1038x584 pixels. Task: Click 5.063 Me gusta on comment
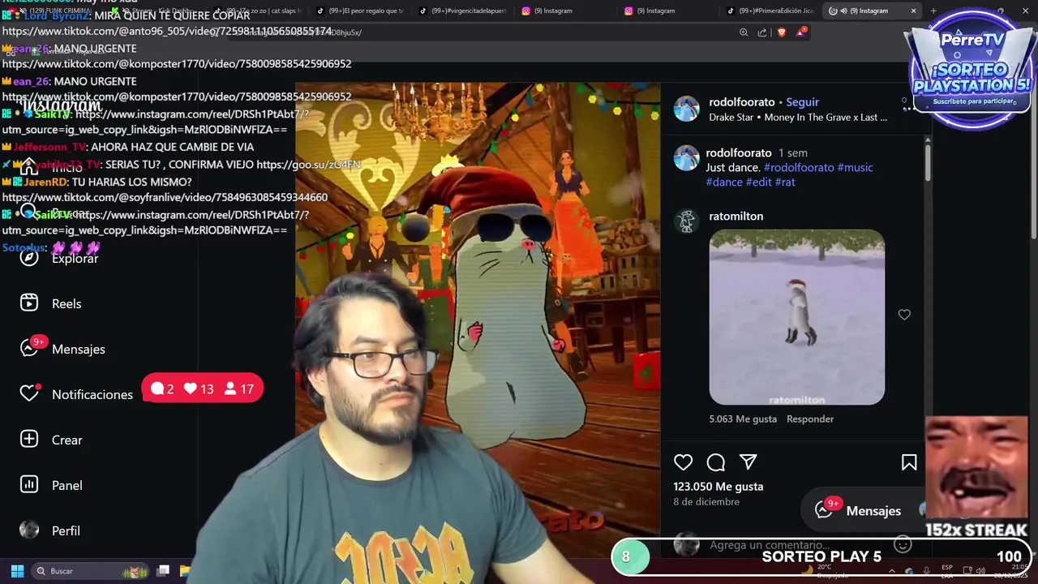[x=743, y=419]
